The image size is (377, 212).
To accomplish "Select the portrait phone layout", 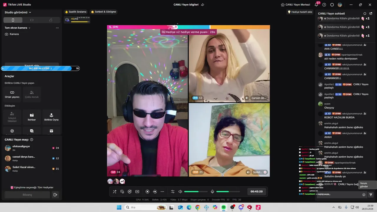I will [x=13, y=20].
